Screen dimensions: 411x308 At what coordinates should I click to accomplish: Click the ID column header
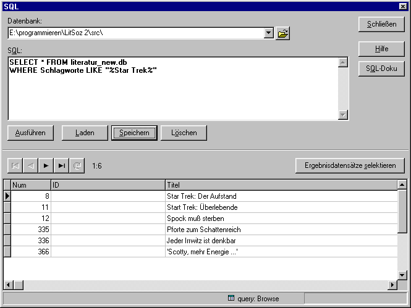[x=108, y=185]
